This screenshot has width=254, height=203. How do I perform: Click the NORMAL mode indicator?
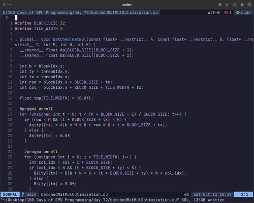point(10,194)
